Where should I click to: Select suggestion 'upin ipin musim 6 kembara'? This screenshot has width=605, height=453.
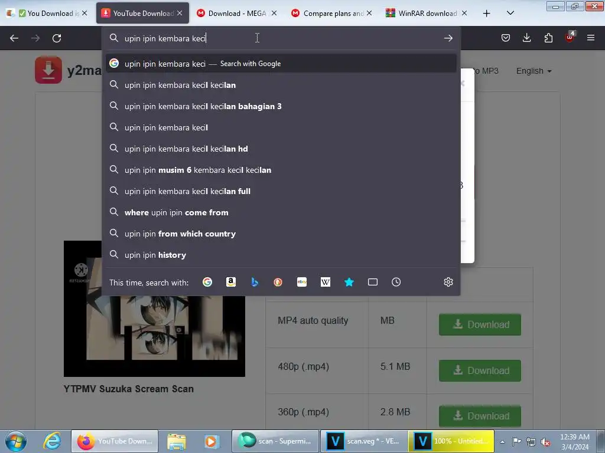[x=281, y=169]
